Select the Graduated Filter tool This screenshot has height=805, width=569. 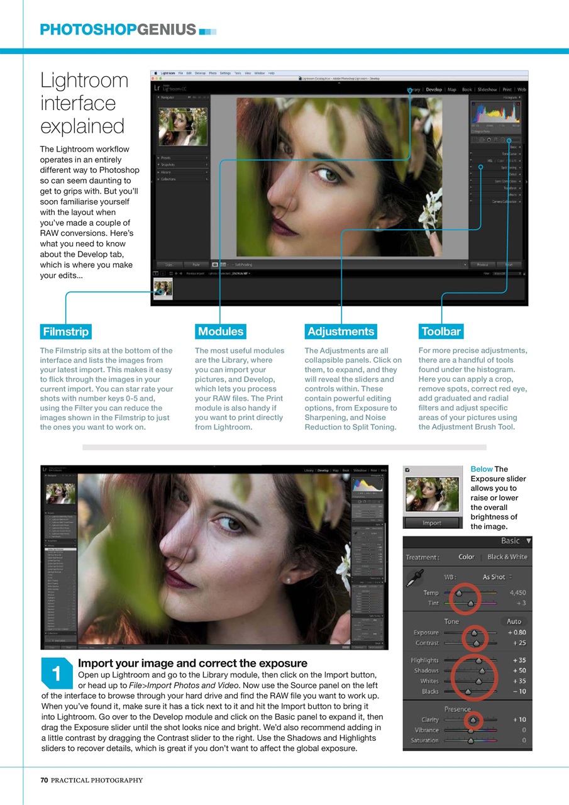[496, 140]
